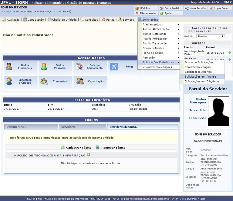
Task: Click the Sugestões e Críticas icon
Action: (9, 81)
